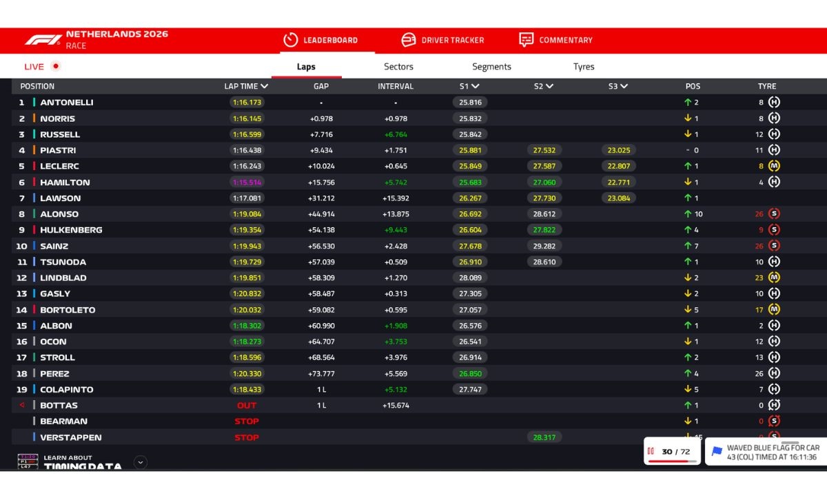This screenshot has width=827, height=502.
Task: Click Norris's hard tyre icon
Action: tap(774, 118)
